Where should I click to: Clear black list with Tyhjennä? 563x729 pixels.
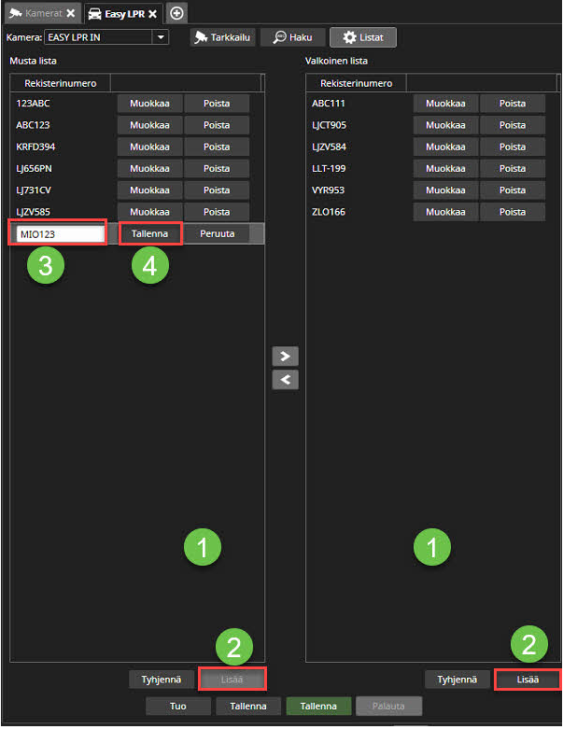(x=162, y=680)
